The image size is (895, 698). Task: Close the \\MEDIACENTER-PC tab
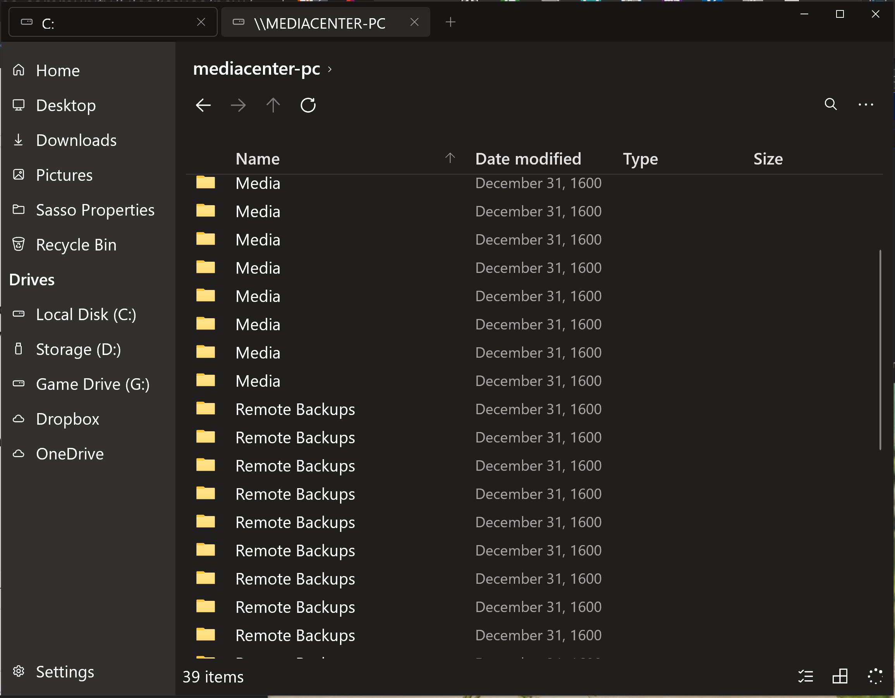click(414, 22)
